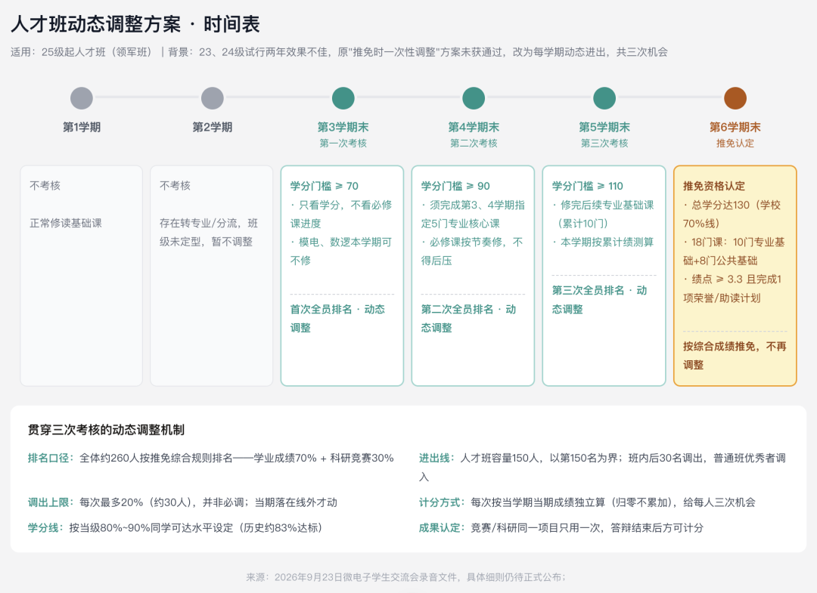
Task: Click the 第三次考核 subtitle
Action: point(604,143)
